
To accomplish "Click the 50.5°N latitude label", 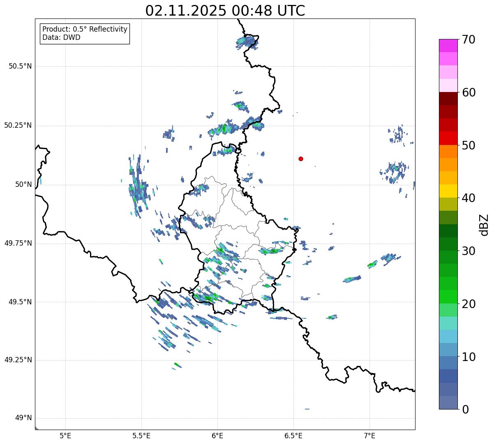I will pos(20,66).
